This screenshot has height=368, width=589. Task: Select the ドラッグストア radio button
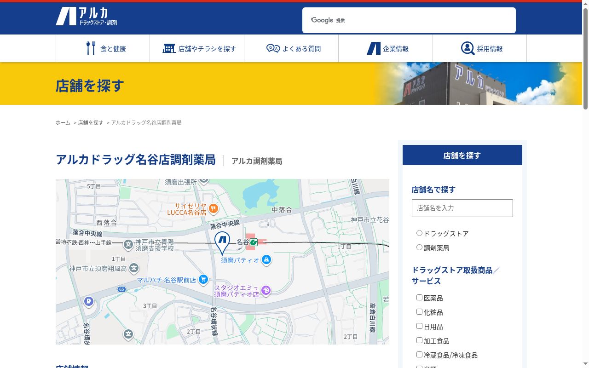(419, 233)
